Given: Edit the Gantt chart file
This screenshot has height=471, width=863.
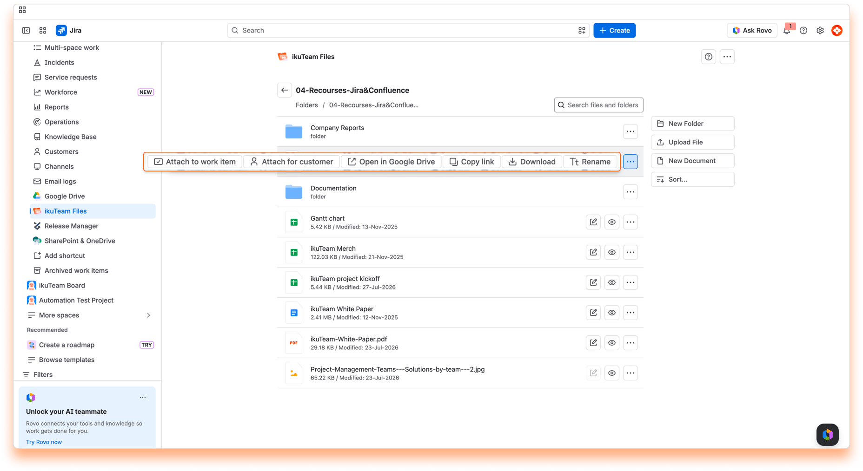Looking at the screenshot, I should 593,222.
